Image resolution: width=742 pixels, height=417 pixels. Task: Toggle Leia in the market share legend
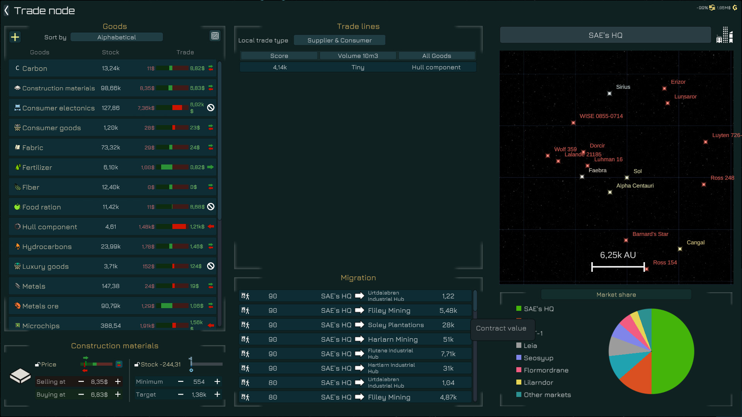519,346
